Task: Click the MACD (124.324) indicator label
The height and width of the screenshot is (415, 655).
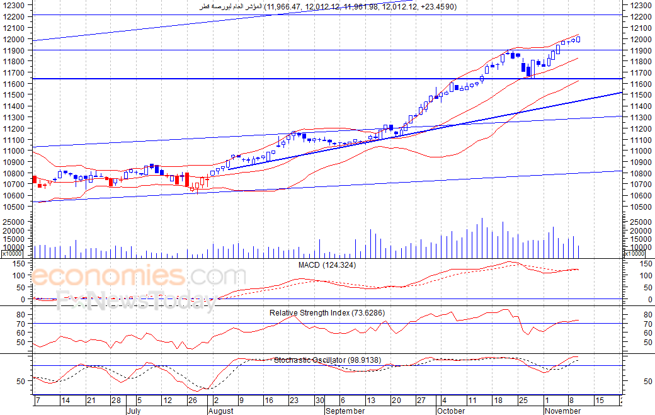Action: coord(327,265)
